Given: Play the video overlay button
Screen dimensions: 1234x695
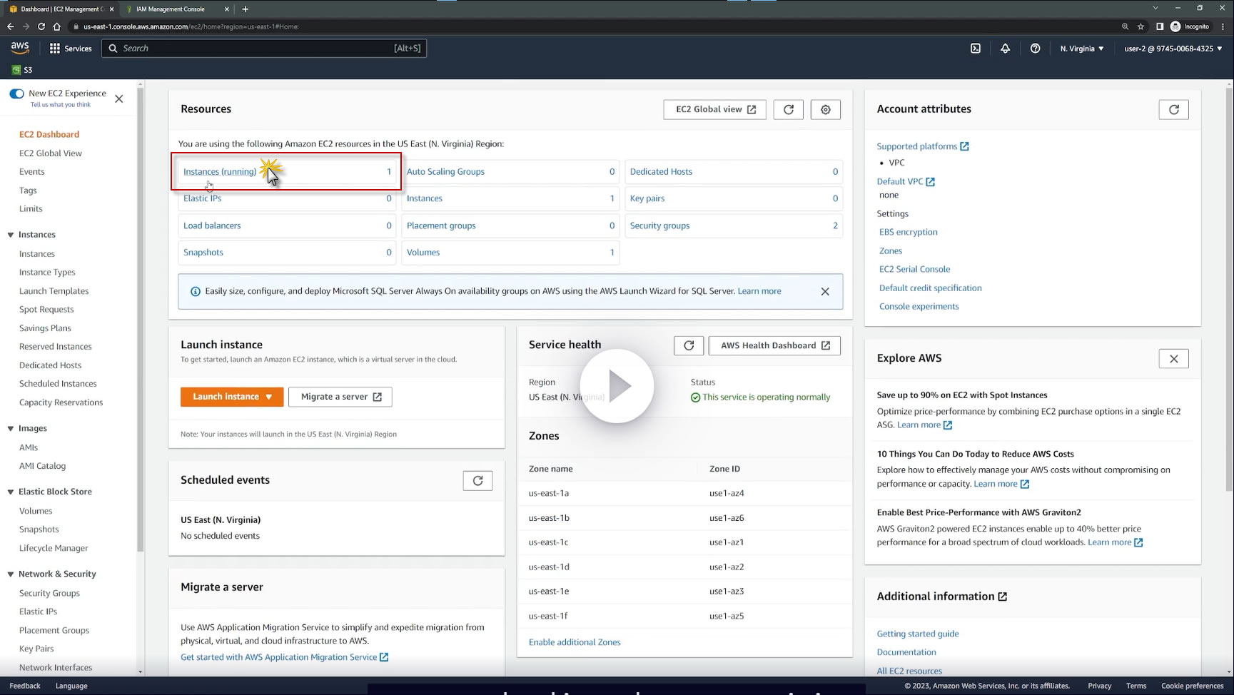Looking at the screenshot, I should 617,386.
